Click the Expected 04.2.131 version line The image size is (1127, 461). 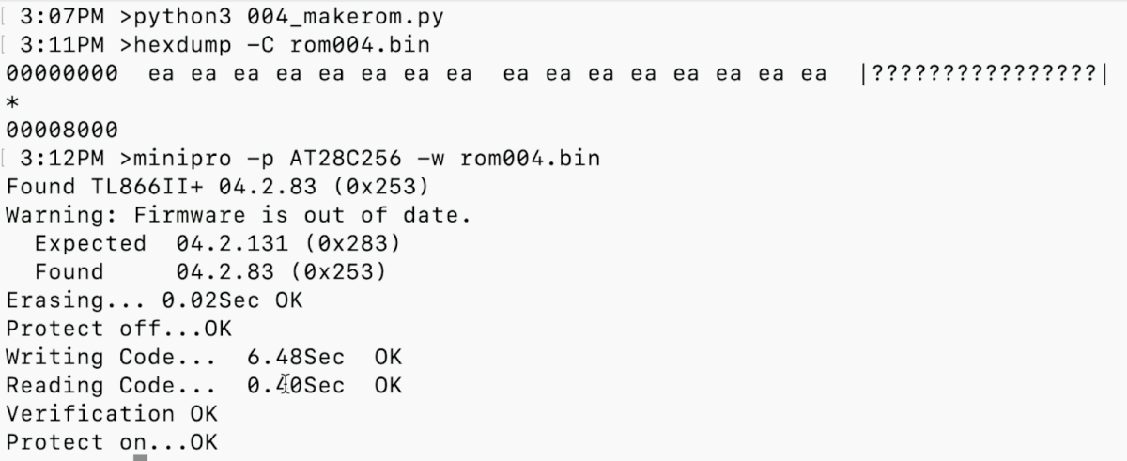[217, 243]
